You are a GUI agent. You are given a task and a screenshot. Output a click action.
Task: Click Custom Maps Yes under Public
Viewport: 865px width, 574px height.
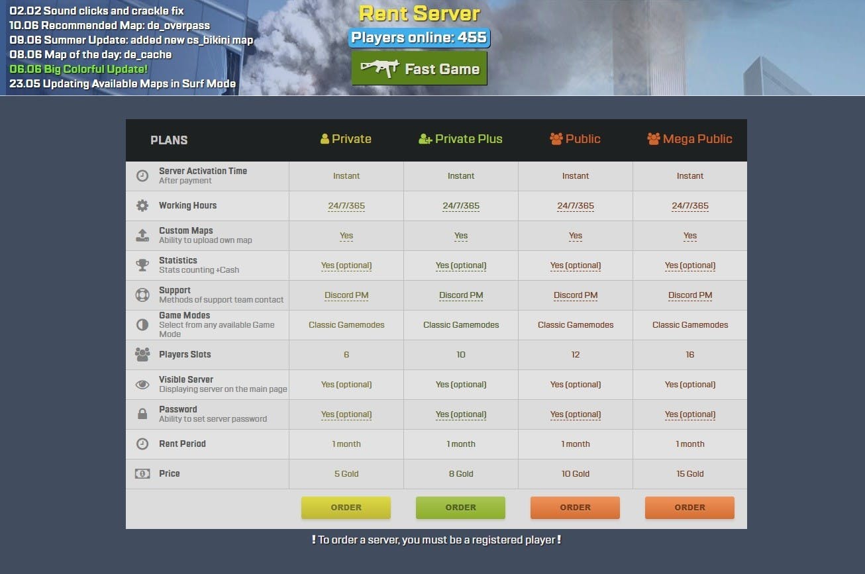click(576, 236)
